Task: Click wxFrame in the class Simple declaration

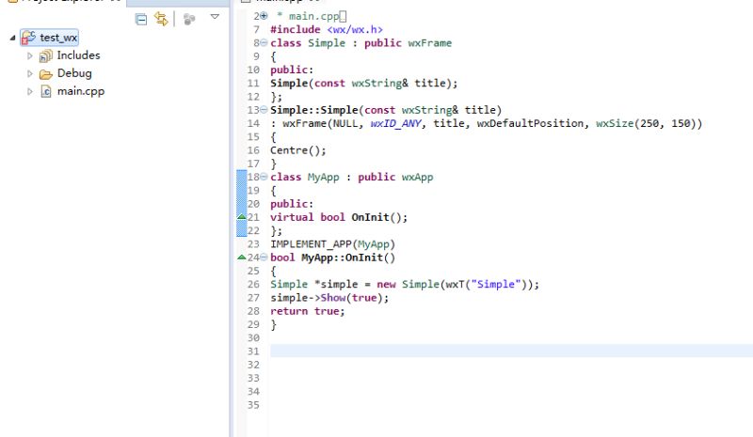Action: tap(430, 42)
